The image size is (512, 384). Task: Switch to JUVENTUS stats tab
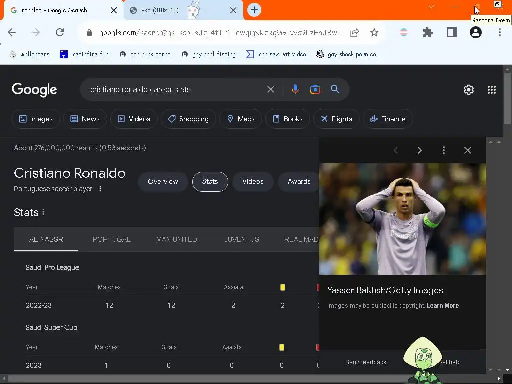(x=242, y=239)
